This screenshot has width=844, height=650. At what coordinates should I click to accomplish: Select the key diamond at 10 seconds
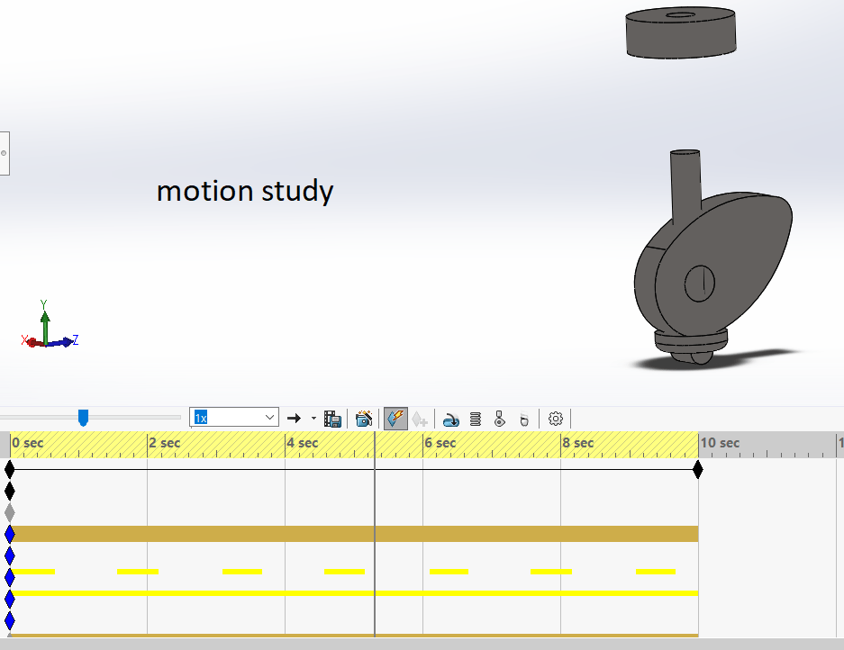click(698, 468)
